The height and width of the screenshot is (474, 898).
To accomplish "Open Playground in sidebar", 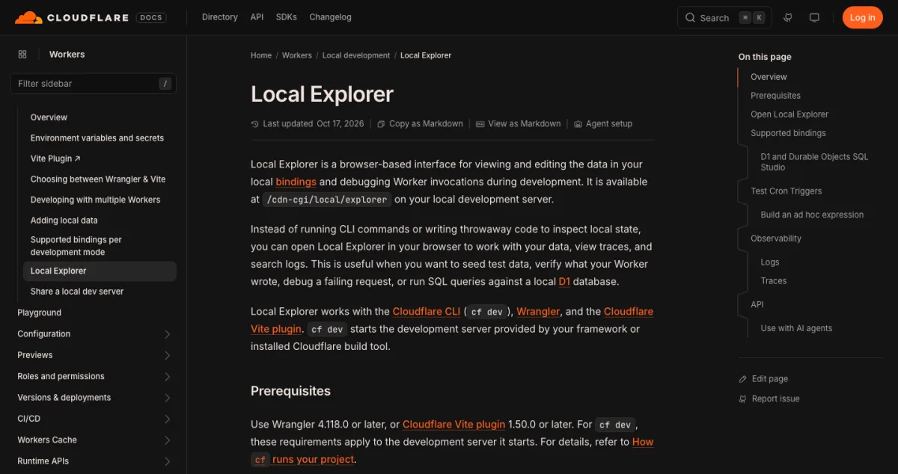I will 40,313.
